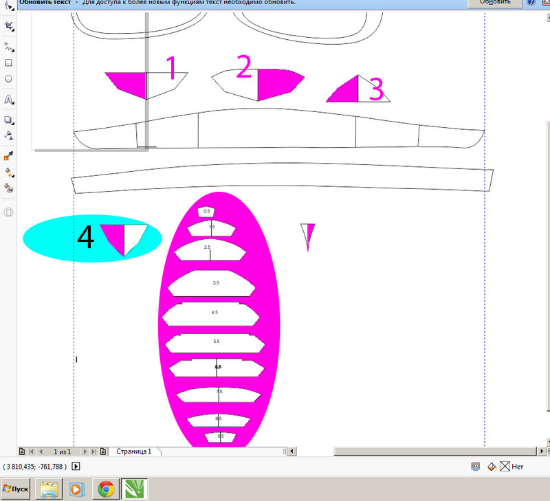Open the Страница 1 page tab
The image size is (550, 501).
click(134, 452)
